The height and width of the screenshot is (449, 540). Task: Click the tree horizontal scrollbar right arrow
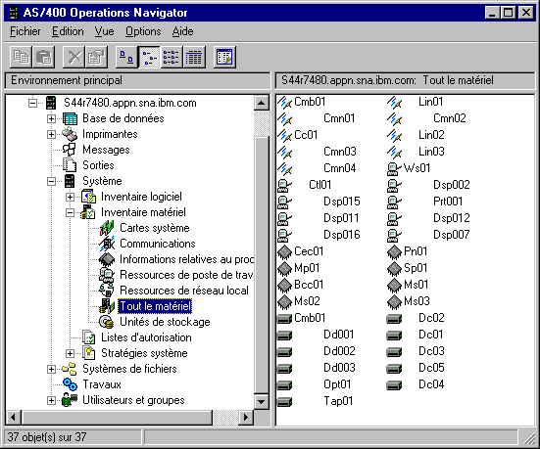[x=246, y=418]
